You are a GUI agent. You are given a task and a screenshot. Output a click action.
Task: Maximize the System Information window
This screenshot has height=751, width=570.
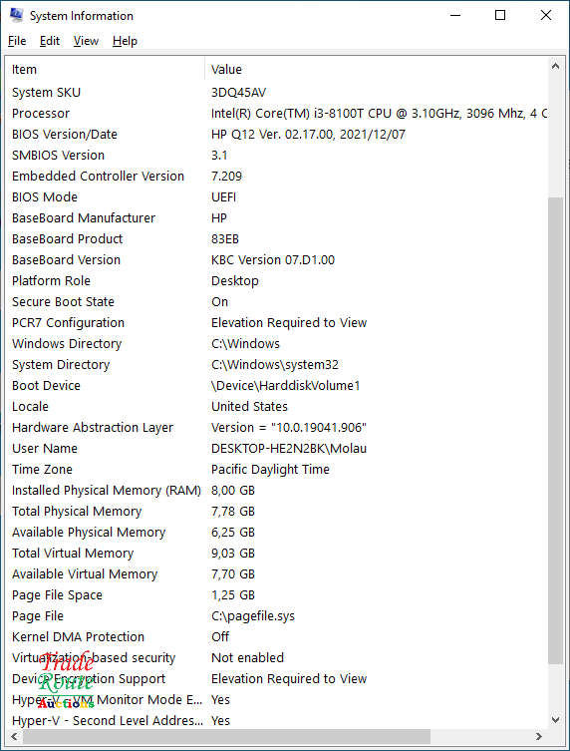(500, 15)
